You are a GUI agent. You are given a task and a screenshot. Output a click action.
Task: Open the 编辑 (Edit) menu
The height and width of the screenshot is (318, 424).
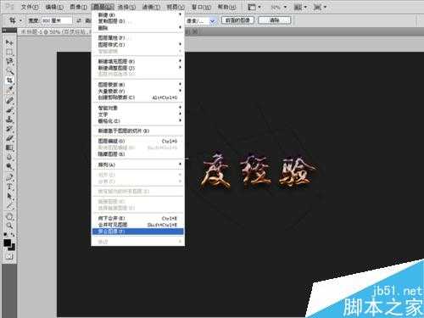pos(54,7)
